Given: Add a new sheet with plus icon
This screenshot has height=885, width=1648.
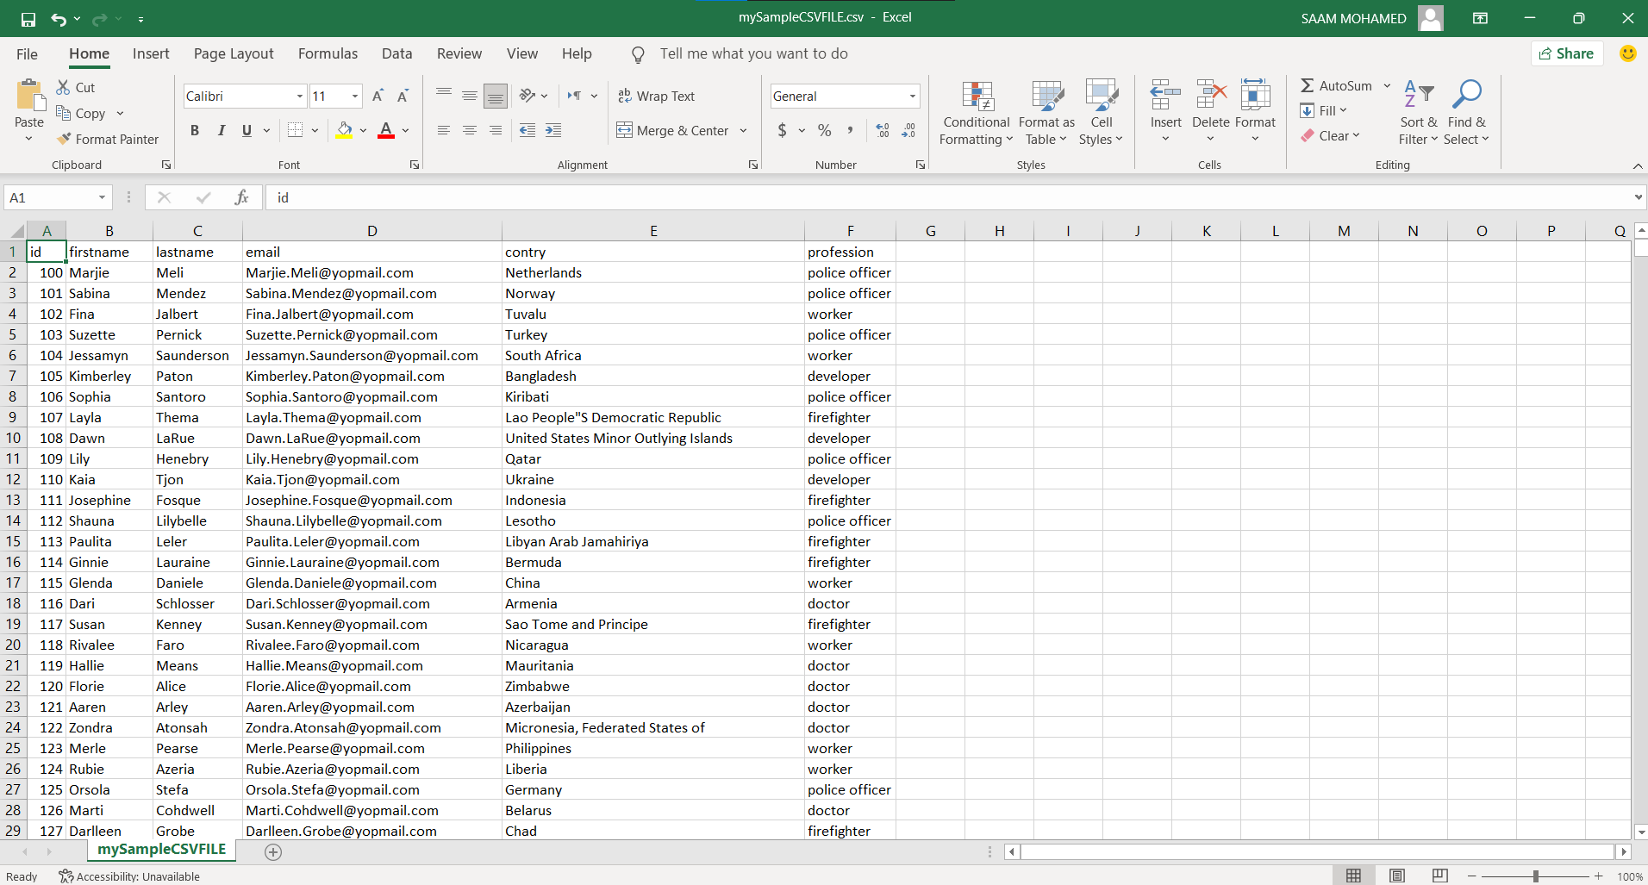Looking at the screenshot, I should pos(273,851).
